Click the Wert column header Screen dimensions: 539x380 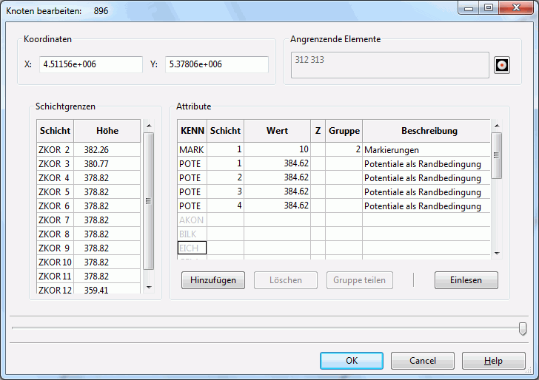click(x=277, y=131)
